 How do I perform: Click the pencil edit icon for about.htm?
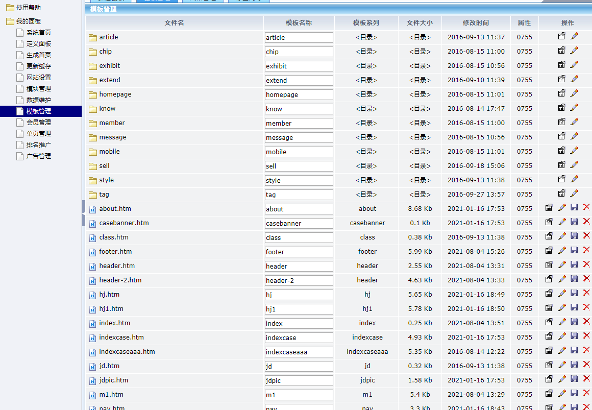point(562,207)
